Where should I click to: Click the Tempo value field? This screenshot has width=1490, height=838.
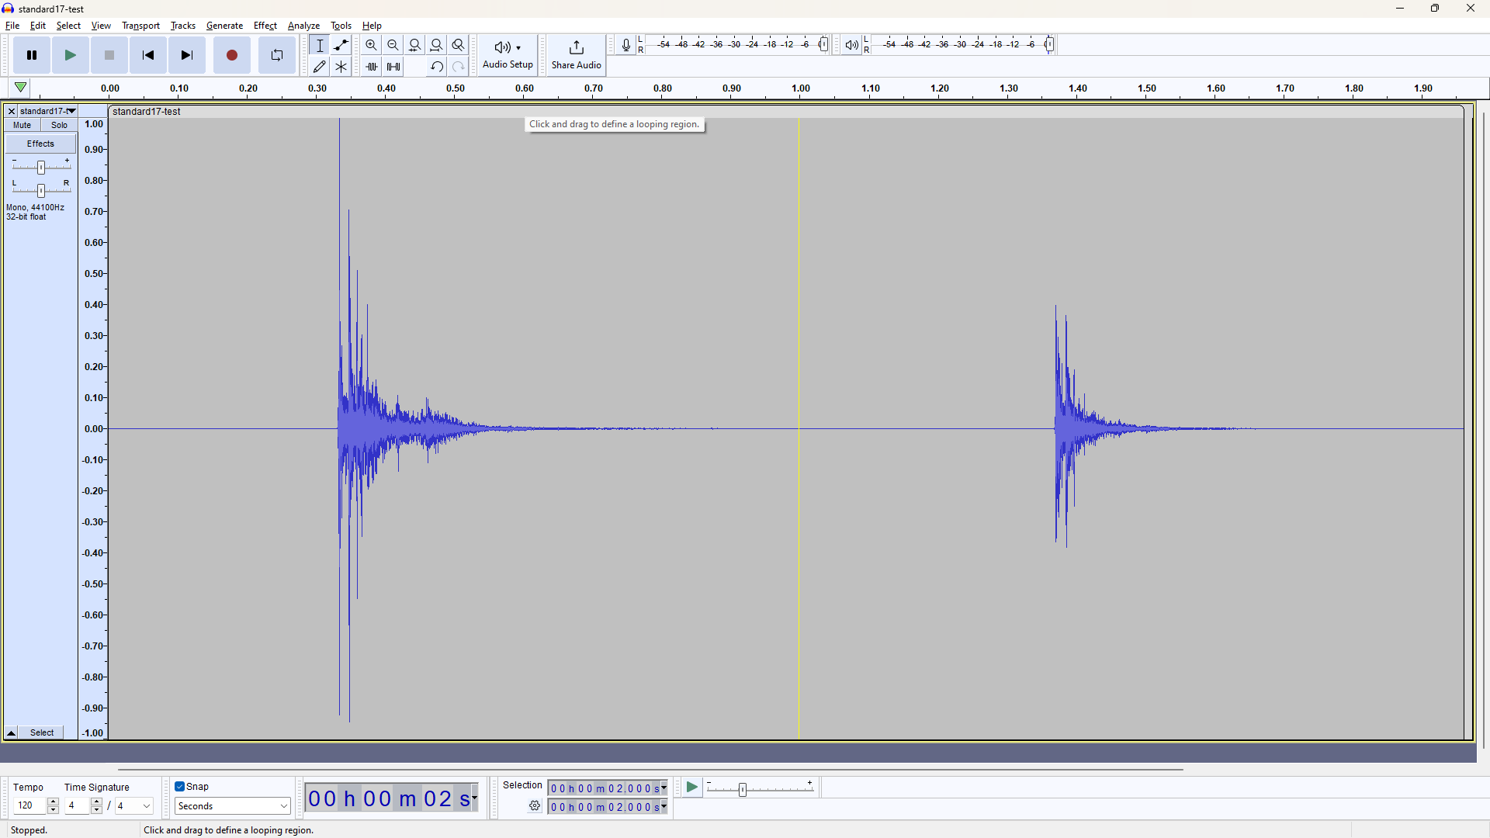click(x=29, y=806)
